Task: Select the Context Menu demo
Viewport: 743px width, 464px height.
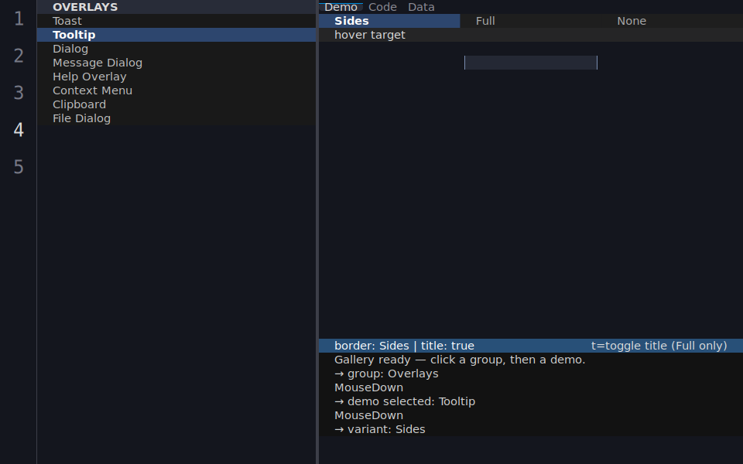Action: [x=176, y=90]
